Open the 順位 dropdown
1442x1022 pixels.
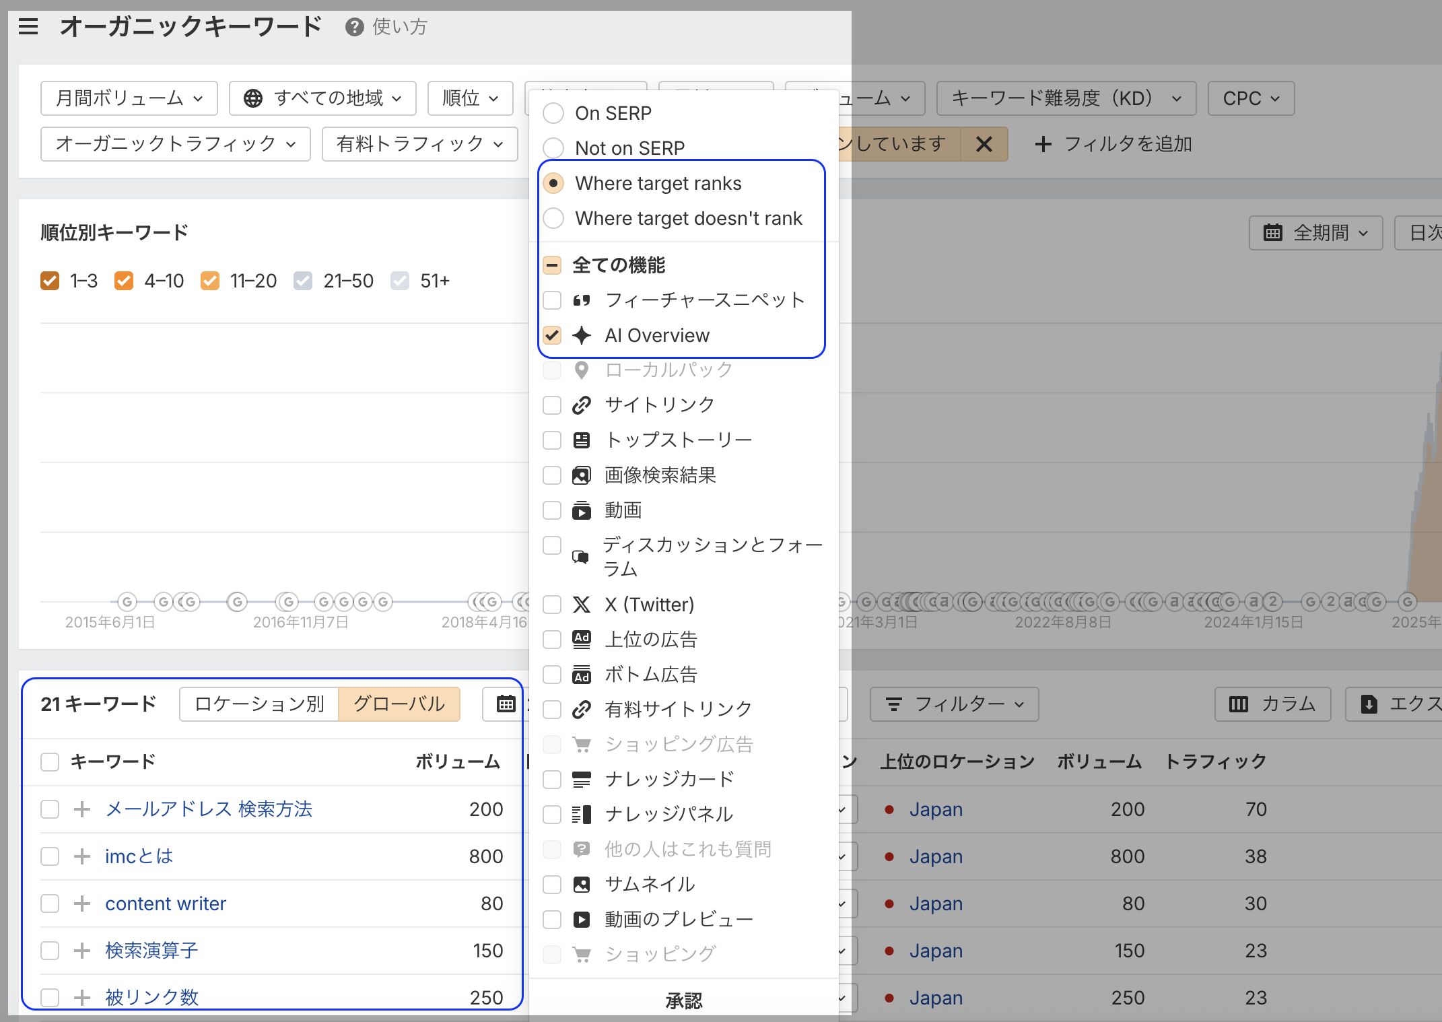pos(471,98)
